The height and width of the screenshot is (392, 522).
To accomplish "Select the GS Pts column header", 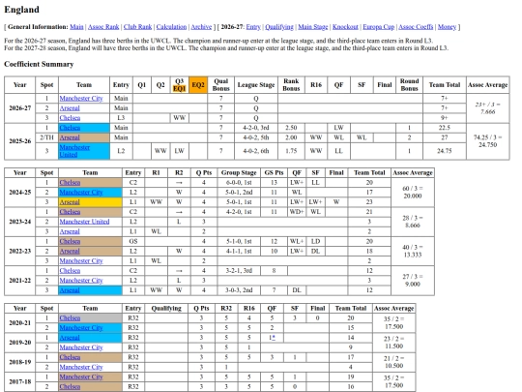I will point(274,172).
